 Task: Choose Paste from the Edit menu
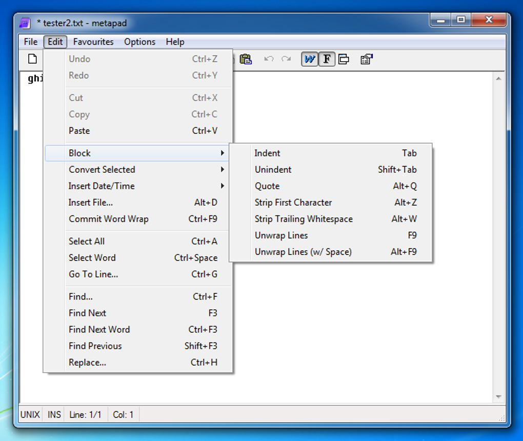tap(138, 130)
